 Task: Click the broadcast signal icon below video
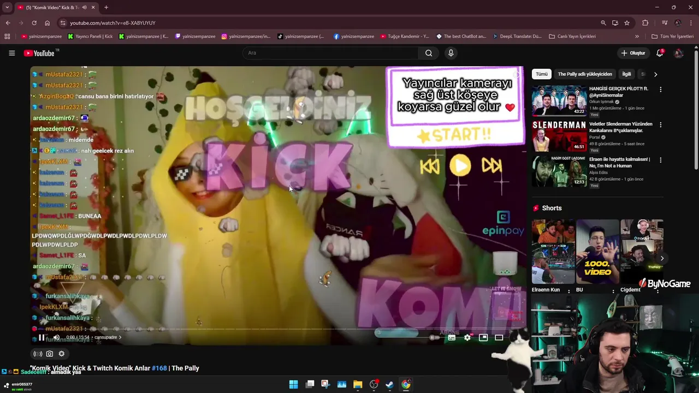point(38,354)
